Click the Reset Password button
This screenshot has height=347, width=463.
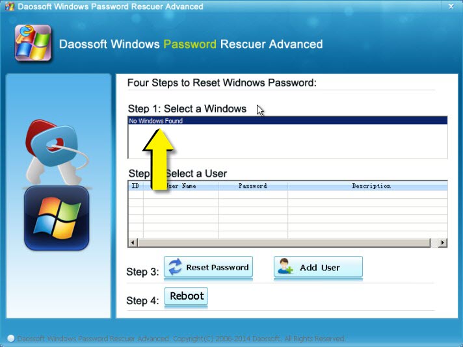[x=208, y=267]
